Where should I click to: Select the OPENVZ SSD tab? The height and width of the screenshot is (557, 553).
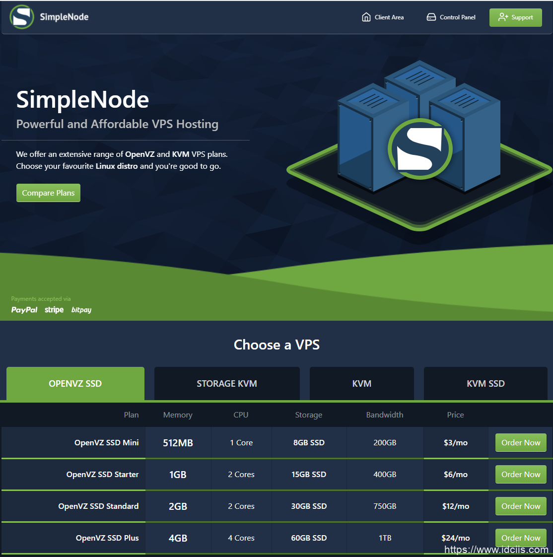75,383
